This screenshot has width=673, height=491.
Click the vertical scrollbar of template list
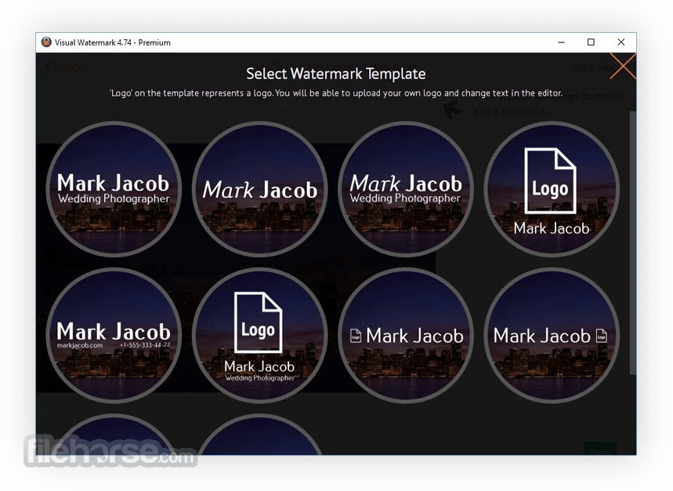pos(633,242)
